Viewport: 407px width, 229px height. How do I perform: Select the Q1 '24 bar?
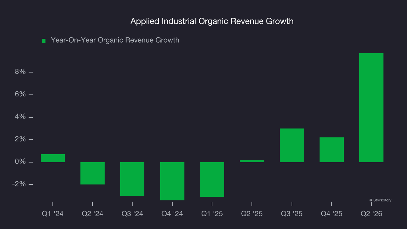click(53, 158)
